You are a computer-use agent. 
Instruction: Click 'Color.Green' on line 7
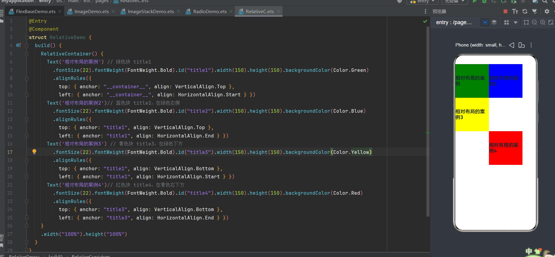(349, 70)
